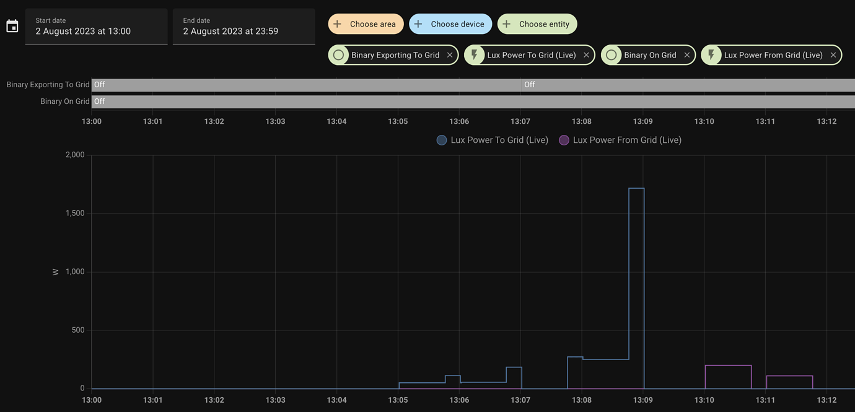Select Binary On Grid entity chip label
This screenshot has width=855, height=412.
point(650,55)
